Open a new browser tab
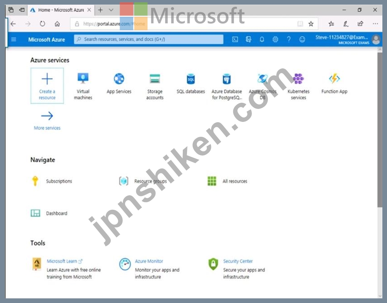The image size is (387, 303). [100, 10]
